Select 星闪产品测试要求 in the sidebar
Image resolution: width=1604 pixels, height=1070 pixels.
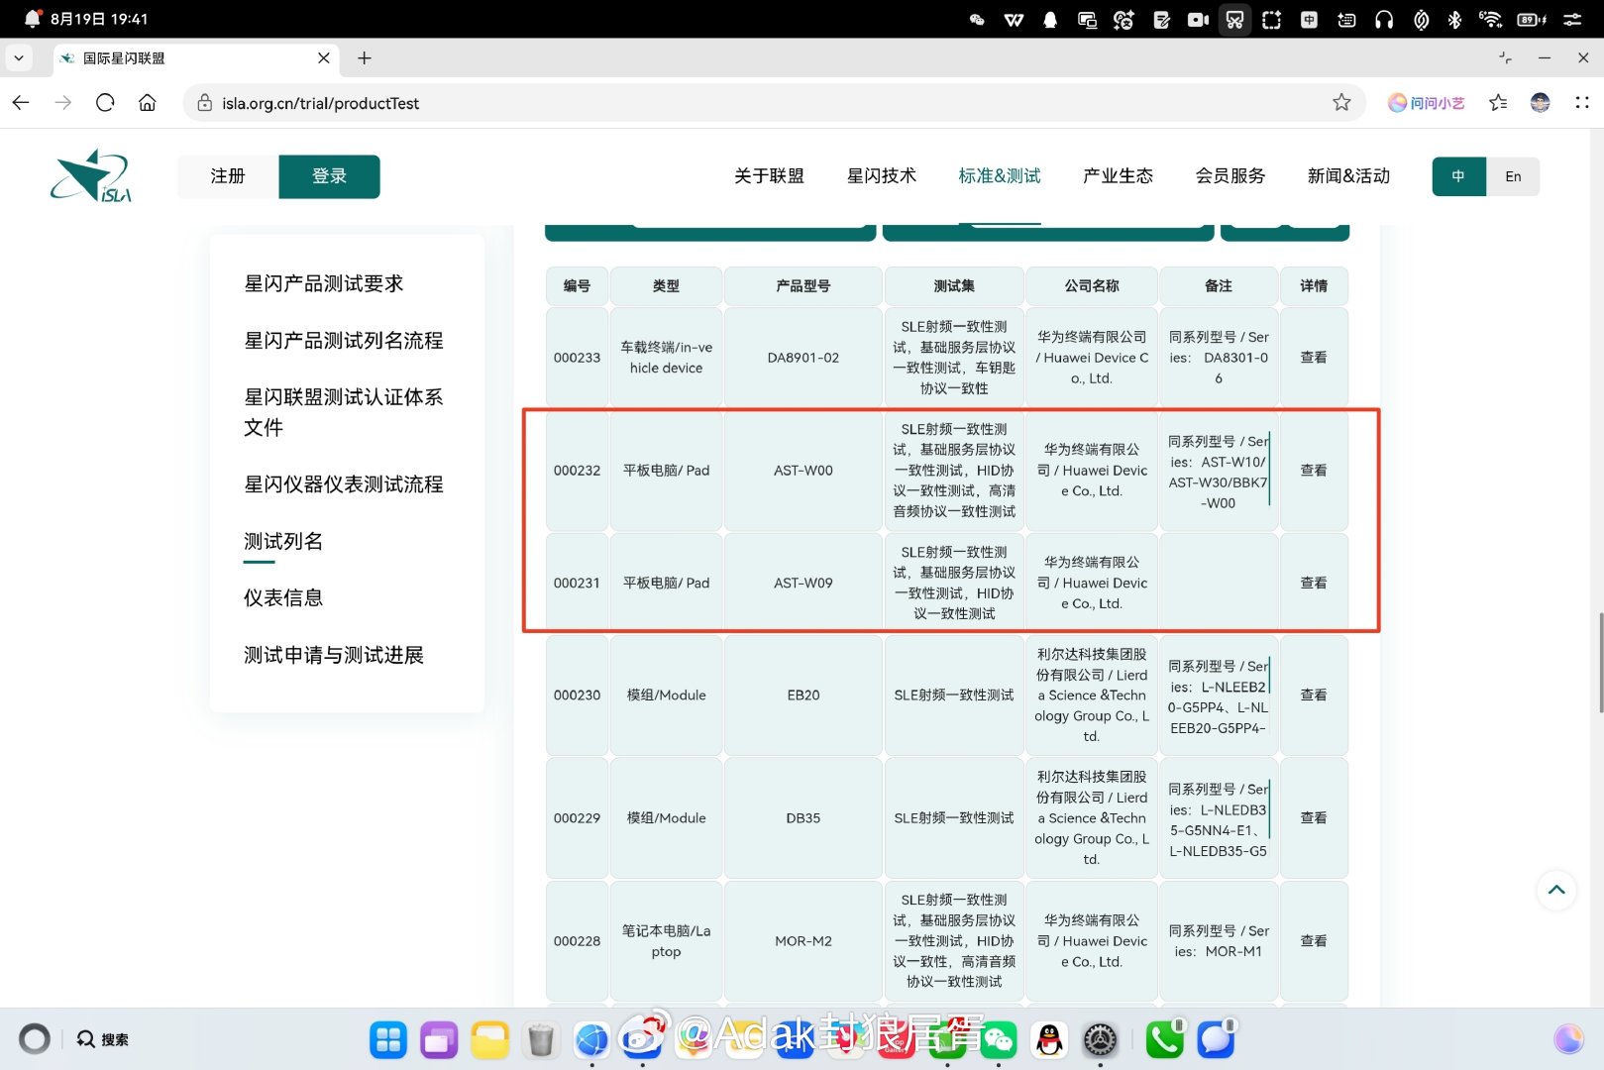point(324,283)
